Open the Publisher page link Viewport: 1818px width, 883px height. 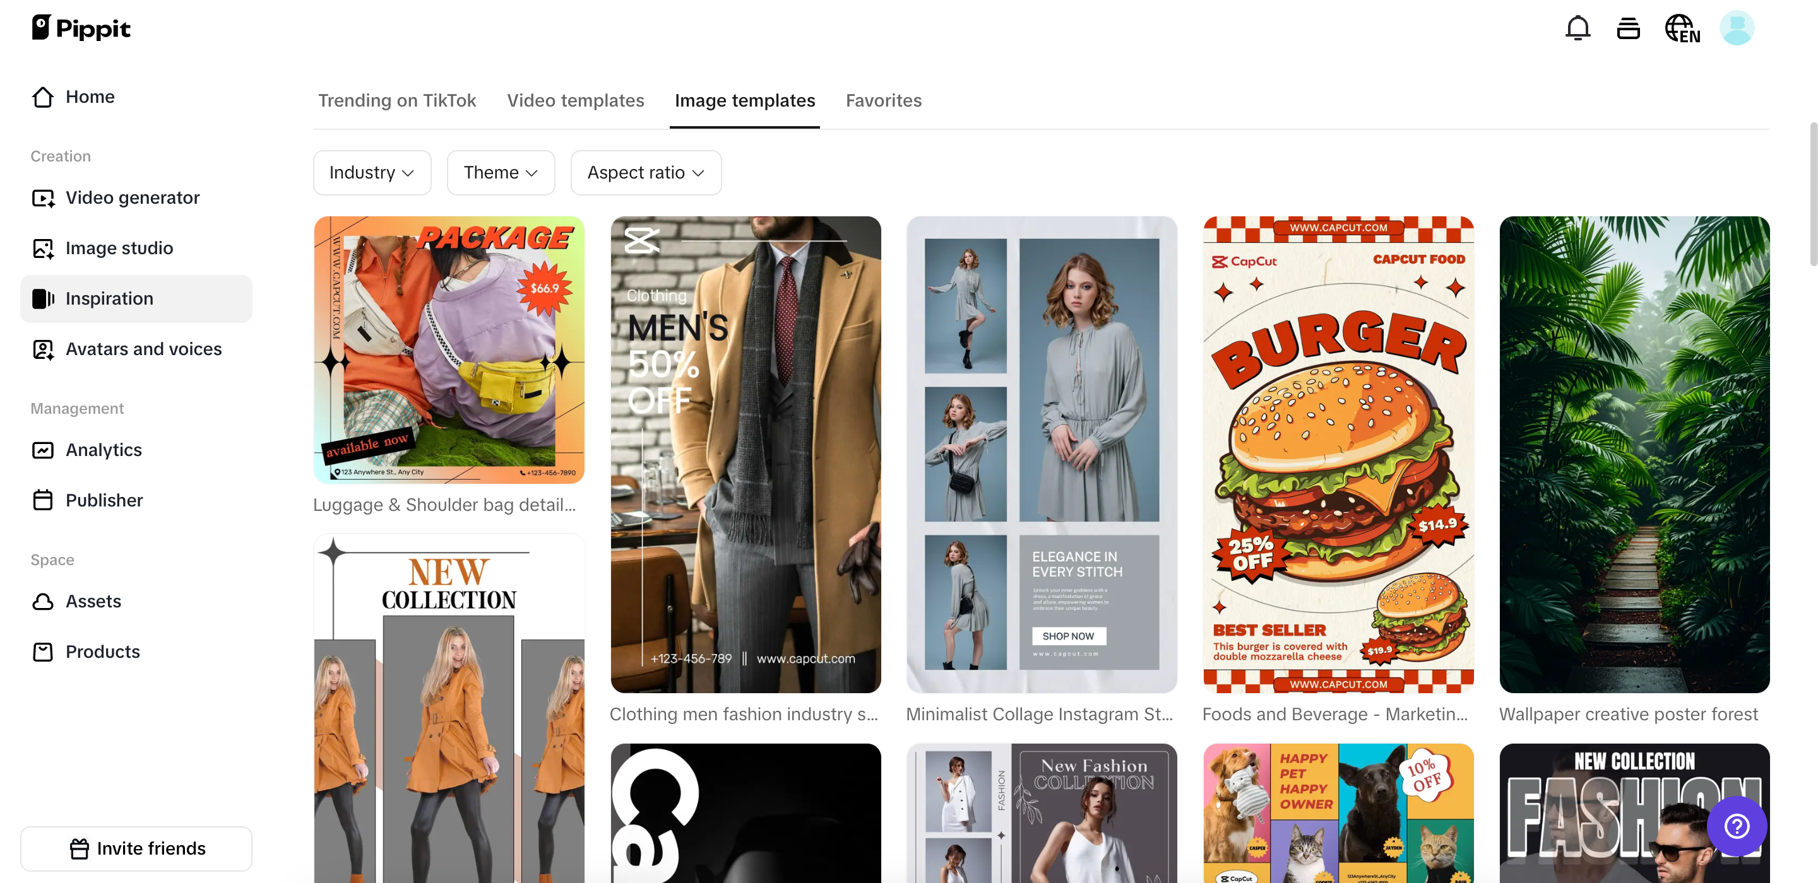(104, 500)
